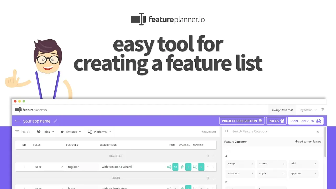Click row number 1 in the feature list
This screenshot has width=336, height=189.
click(24, 167)
